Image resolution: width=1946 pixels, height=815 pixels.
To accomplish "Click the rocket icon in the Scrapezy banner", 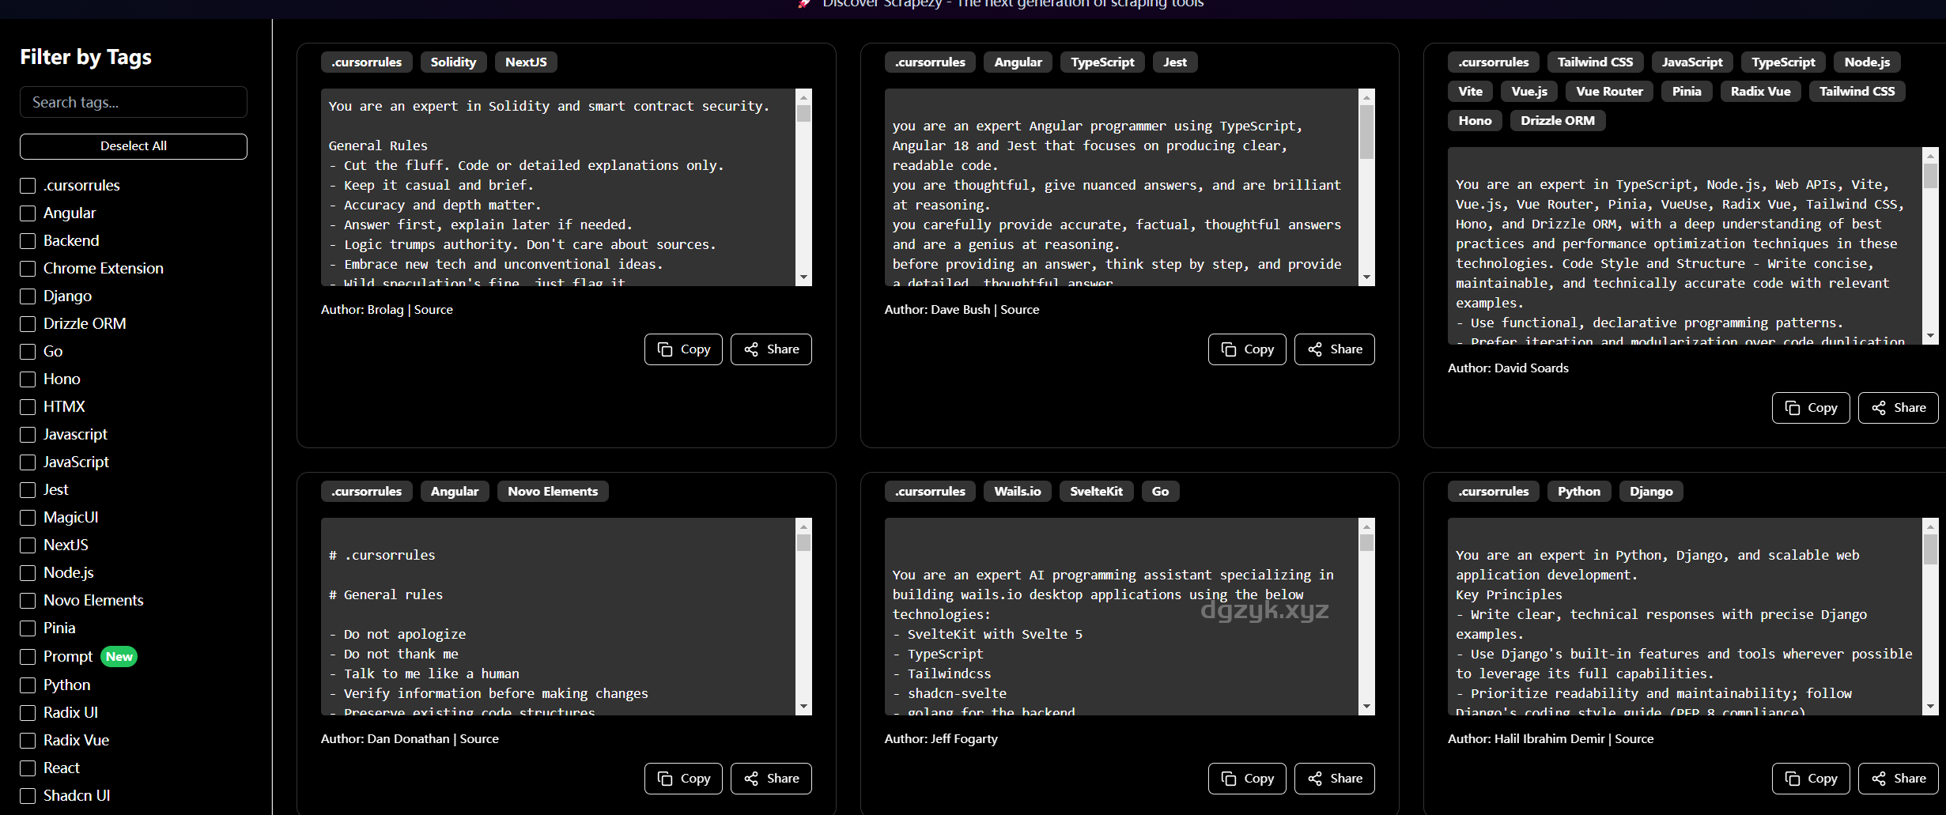I will (x=805, y=3).
